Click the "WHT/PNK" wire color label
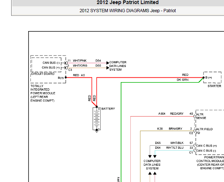This screenshot has height=182, width=224. pyautogui.click(x=79, y=61)
